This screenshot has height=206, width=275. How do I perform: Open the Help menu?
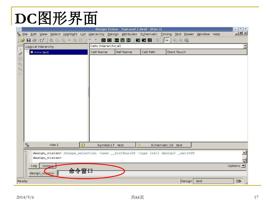(216, 34)
